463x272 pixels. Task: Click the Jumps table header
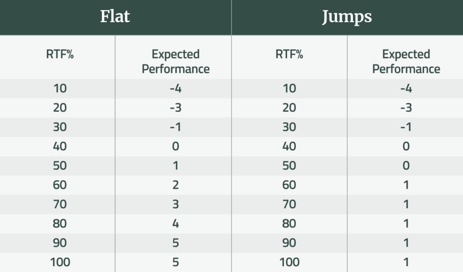pyautogui.click(x=347, y=17)
